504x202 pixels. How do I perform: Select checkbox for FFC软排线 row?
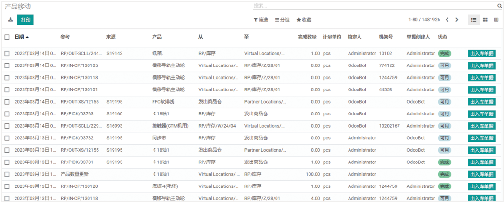pyautogui.click(x=7, y=102)
